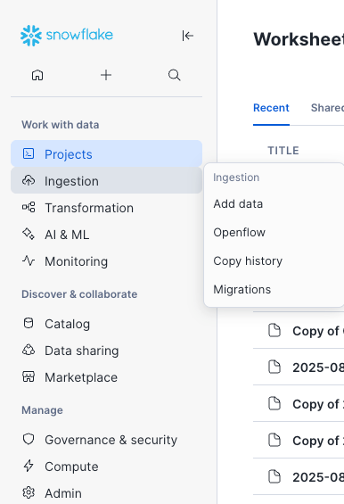
Task: Click the Snowflake logo
Action: point(67,36)
